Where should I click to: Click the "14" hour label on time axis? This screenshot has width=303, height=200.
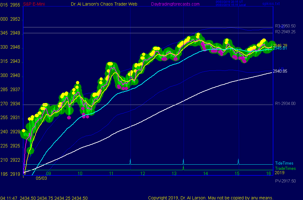point(205,174)
